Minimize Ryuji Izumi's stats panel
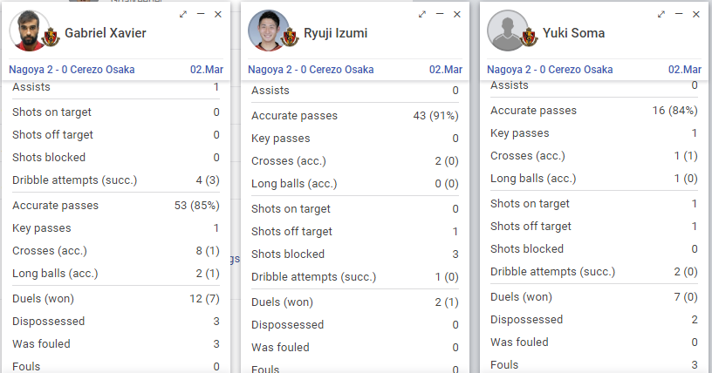Screen dimensions: 712x373 [440, 14]
